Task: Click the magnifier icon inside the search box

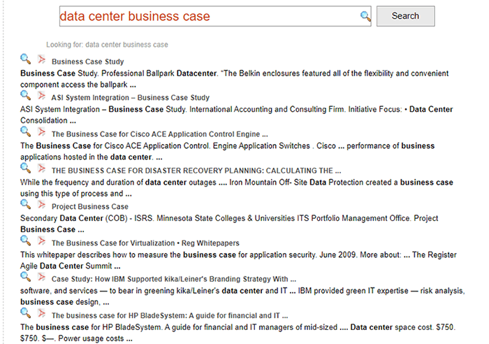Action: (x=365, y=16)
